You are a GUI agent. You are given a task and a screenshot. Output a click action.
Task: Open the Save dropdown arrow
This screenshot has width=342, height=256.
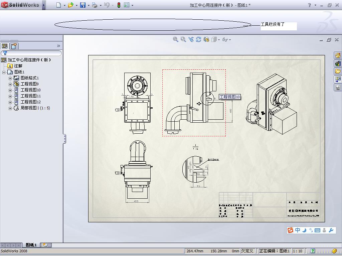point(89,5)
